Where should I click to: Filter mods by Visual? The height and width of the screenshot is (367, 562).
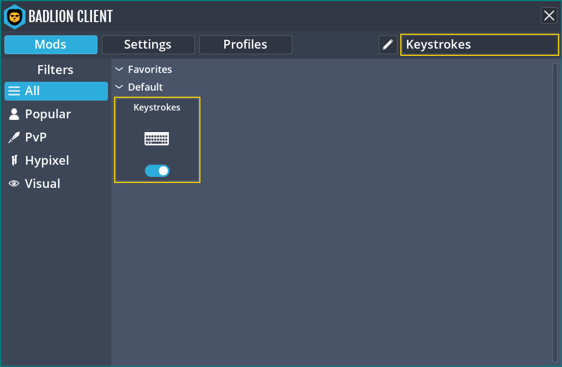click(56, 184)
